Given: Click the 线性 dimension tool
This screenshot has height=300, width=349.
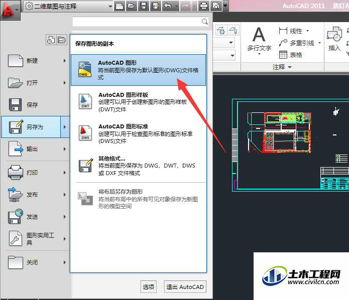Looking at the screenshot, I should (x=290, y=31).
